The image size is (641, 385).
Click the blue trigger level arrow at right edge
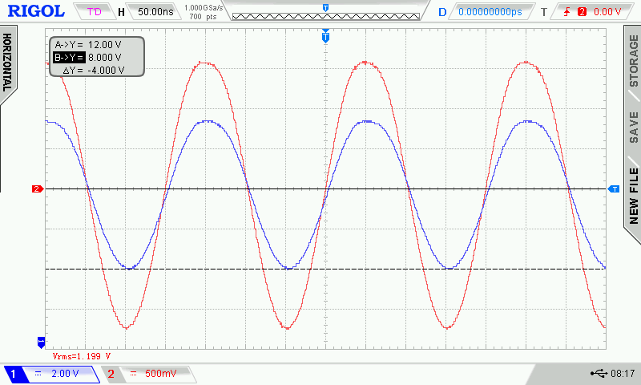[x=614, y=188]
